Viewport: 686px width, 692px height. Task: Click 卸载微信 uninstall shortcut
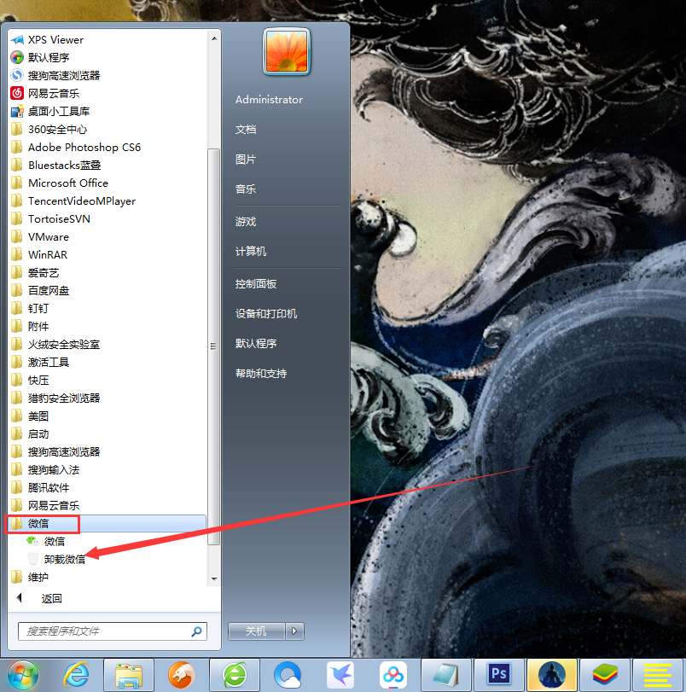(x=64, y=560)
